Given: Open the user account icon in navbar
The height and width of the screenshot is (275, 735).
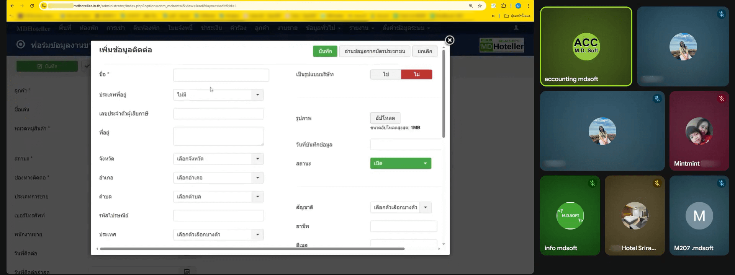Looking at the screenshot, I should click(516, 28).
